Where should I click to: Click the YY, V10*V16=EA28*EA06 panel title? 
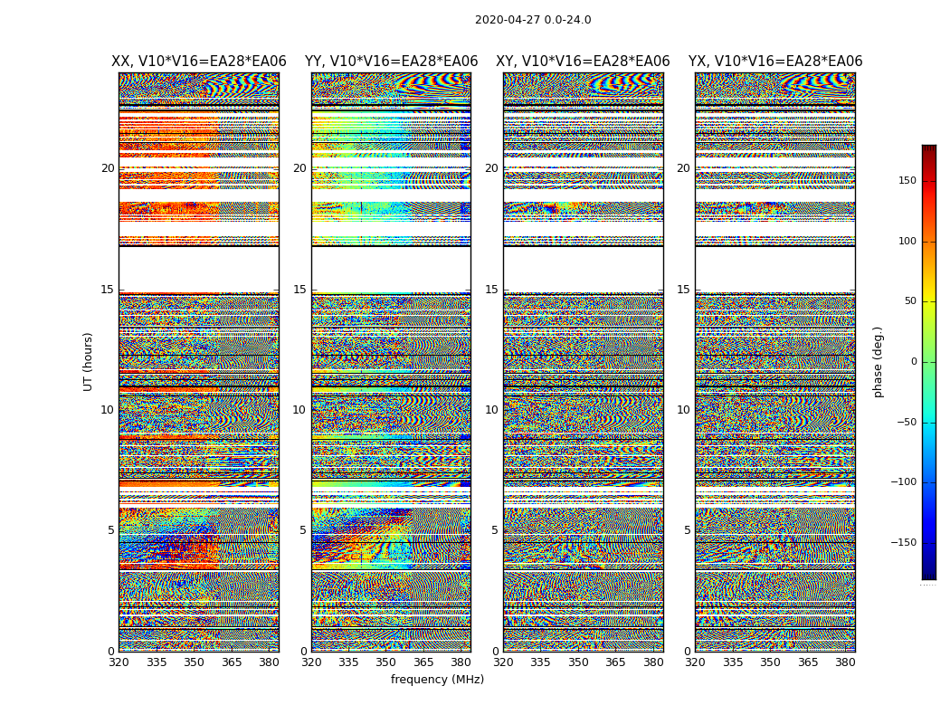tap(392, 62)
